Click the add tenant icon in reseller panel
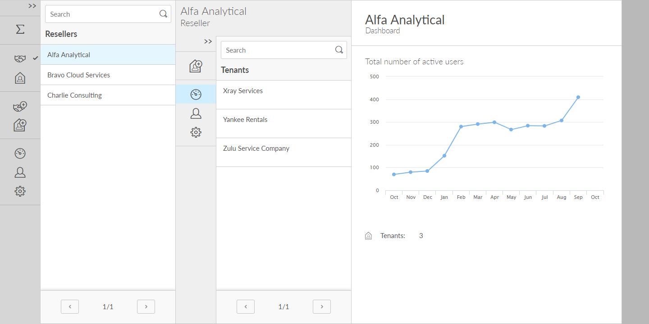Viewport: 649px width, 324px height. click(196, 66)
